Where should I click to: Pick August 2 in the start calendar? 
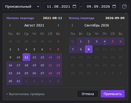point(10,49)
